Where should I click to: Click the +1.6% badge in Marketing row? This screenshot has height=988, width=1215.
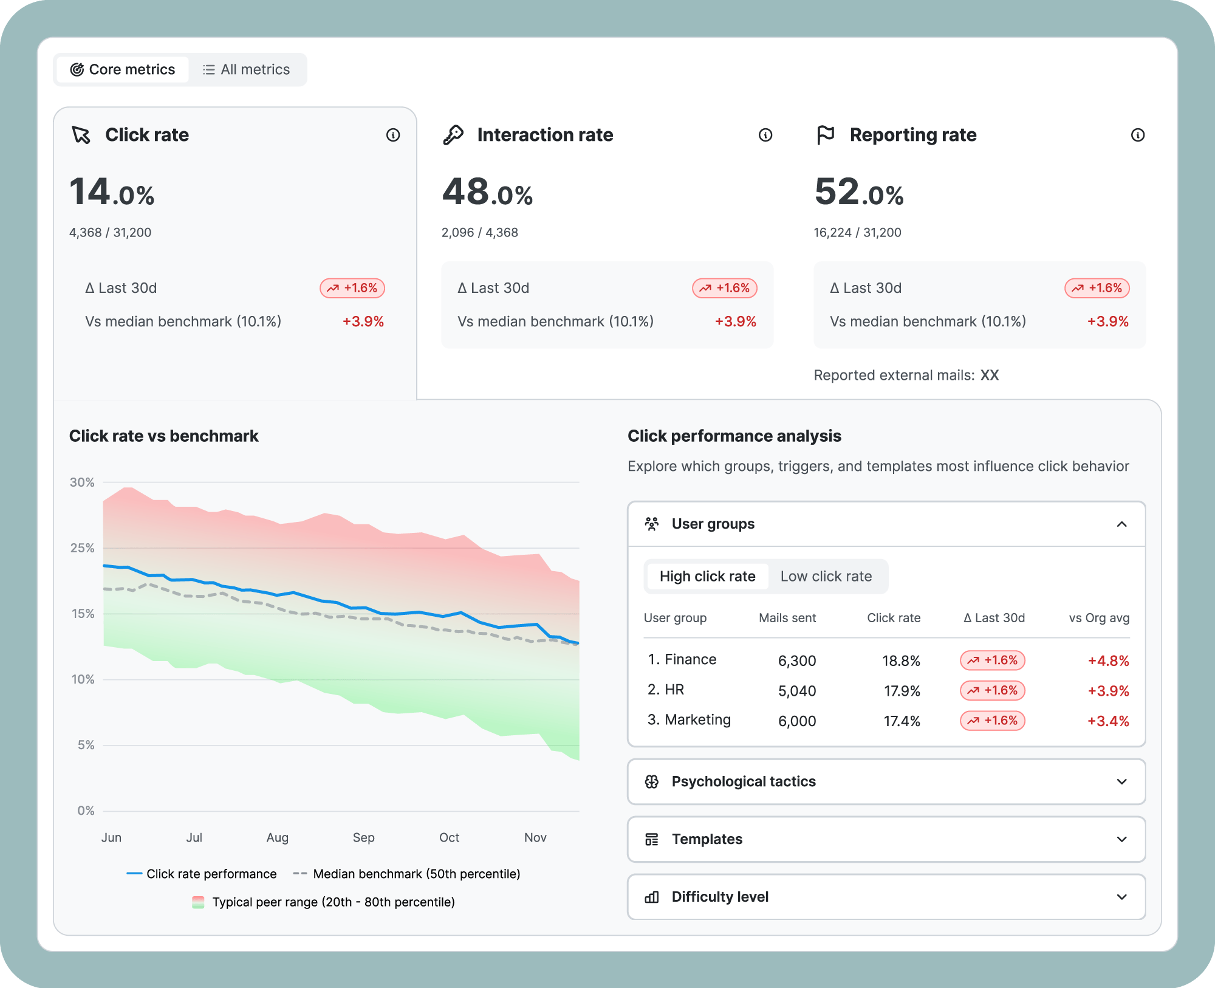pos(993,721)
